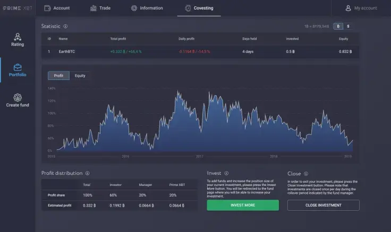Click the info icon beside Profit distribution
391x232 pixels.
click(x=87, y=173)
